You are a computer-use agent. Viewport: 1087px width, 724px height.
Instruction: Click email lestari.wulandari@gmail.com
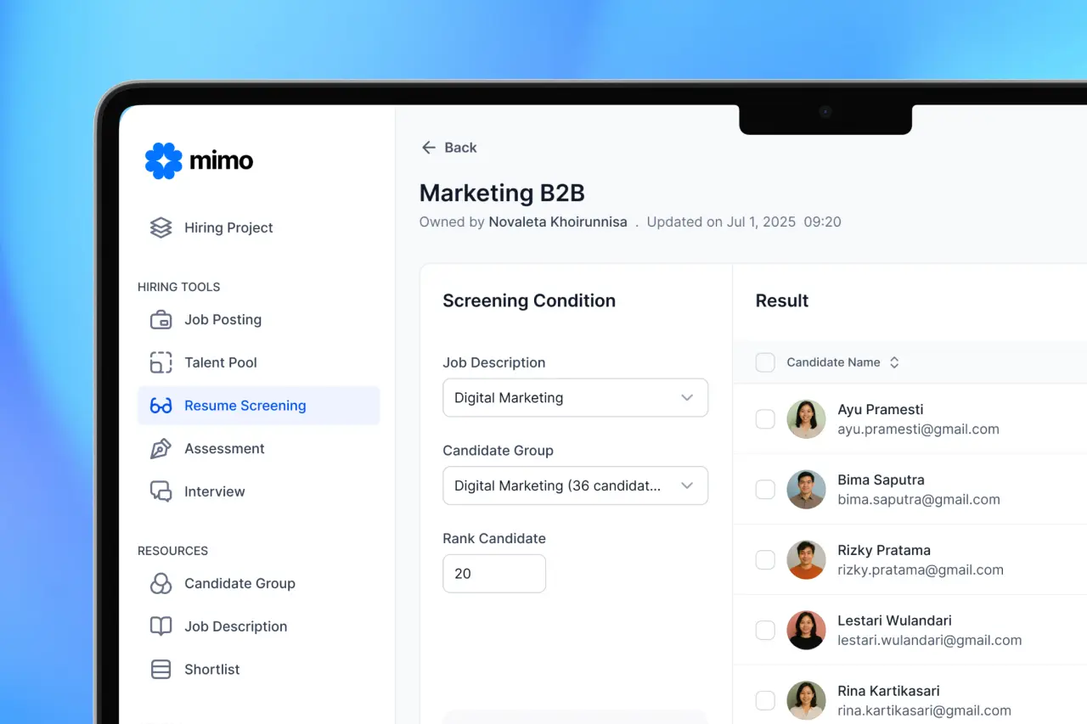(930, 641)
